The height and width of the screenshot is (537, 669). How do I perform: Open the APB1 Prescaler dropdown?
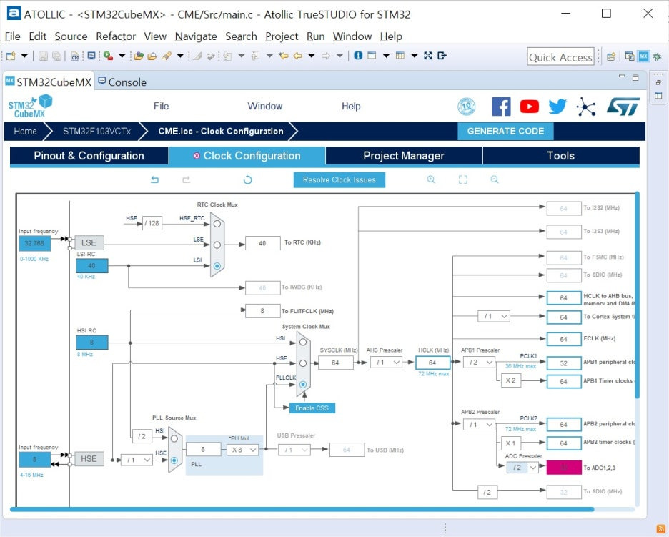tap(479, 363)
